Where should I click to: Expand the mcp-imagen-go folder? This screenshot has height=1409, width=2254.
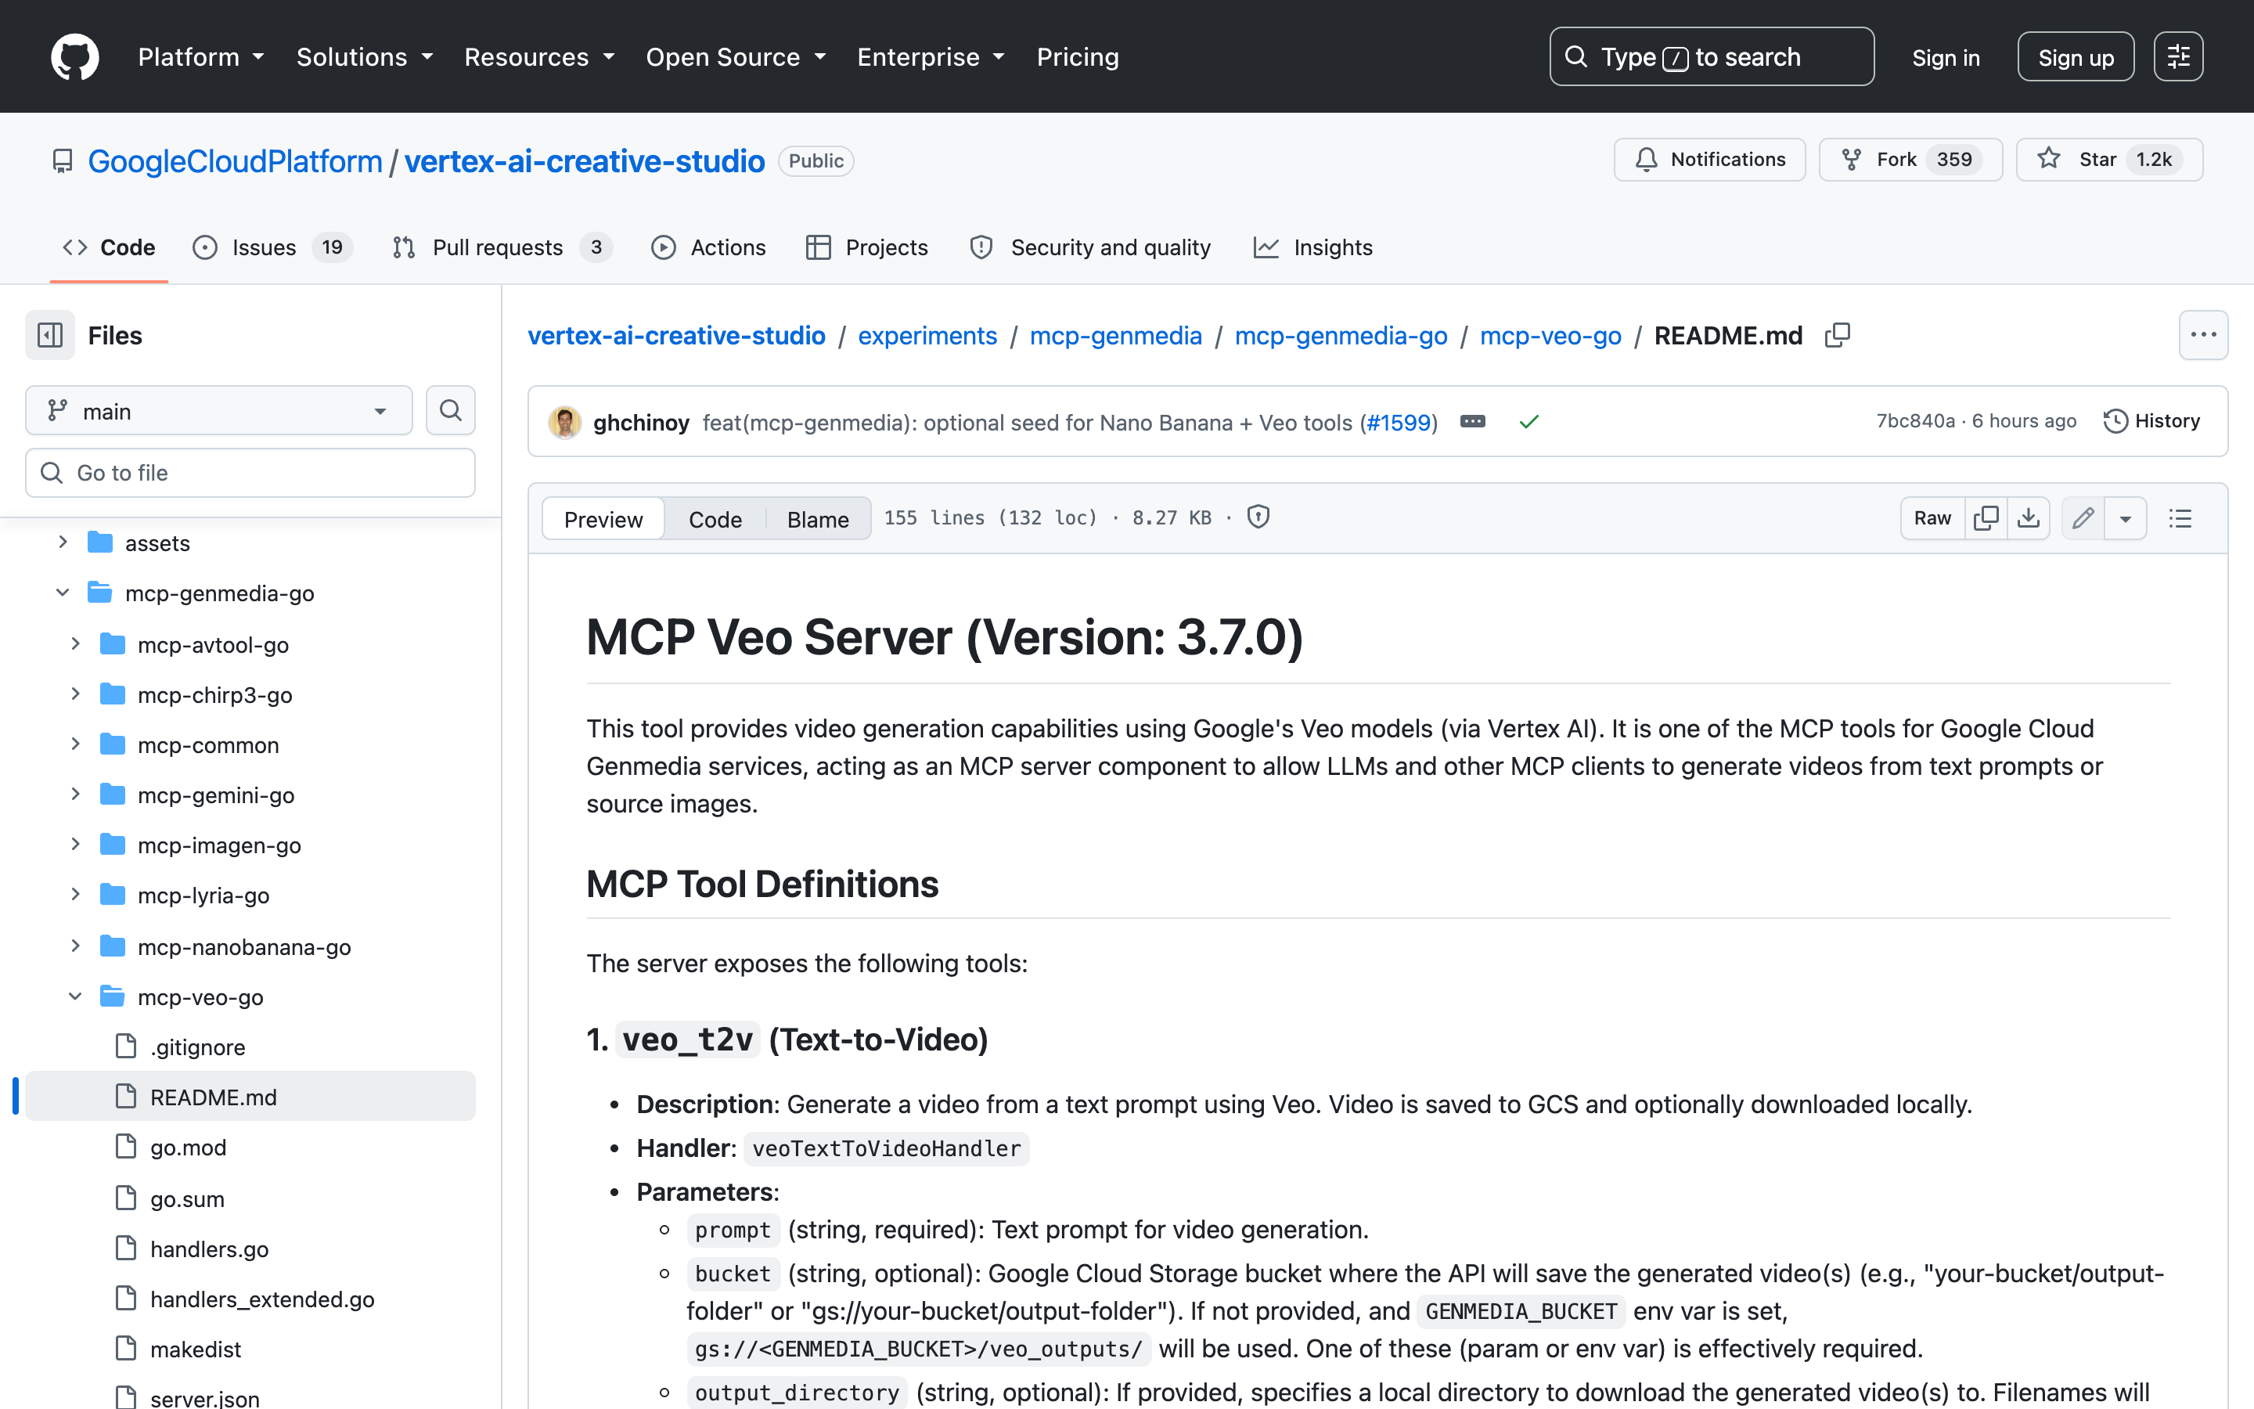75,845
